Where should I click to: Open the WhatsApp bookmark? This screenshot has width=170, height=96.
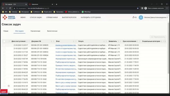click(x=86, y=12)
